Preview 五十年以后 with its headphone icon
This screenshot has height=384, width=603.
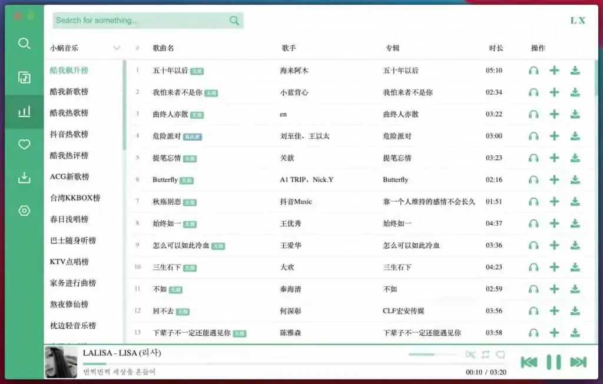pos(534,71)
